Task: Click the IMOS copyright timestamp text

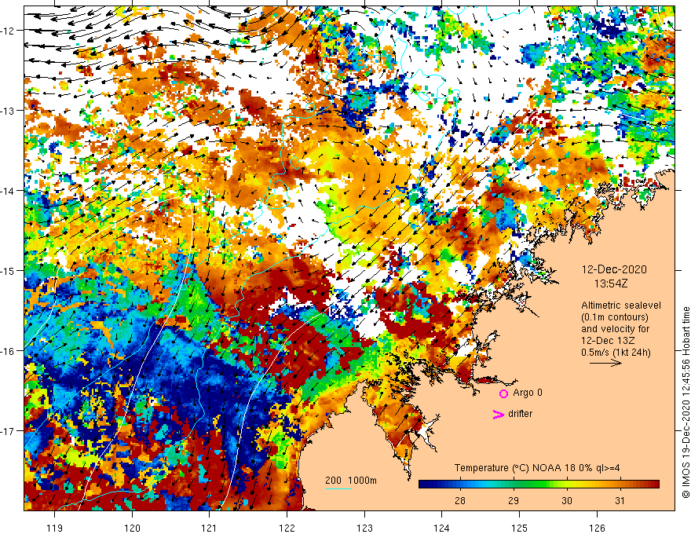Action: tap(686, 403)
